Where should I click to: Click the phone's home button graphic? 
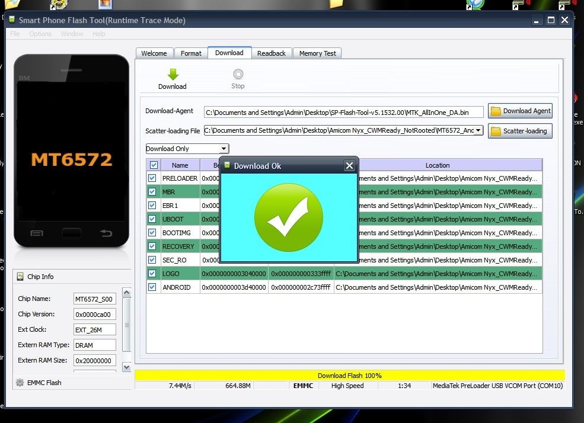tap(72, 233)
